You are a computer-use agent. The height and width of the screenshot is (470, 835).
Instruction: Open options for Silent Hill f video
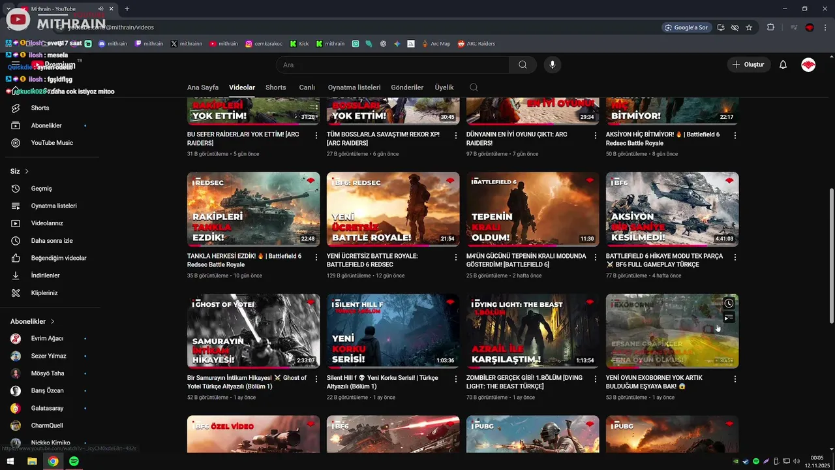(456, 379)
